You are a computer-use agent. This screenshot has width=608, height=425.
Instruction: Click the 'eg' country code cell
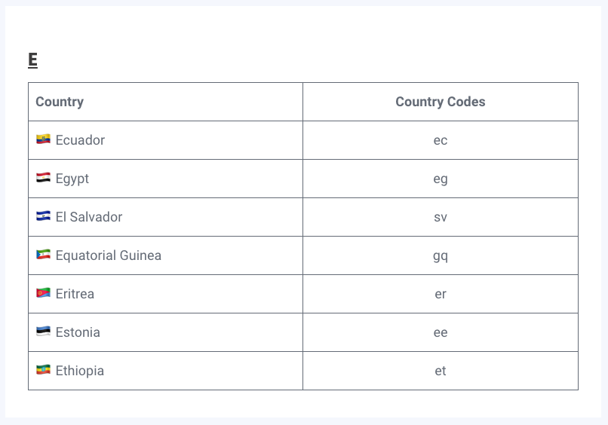440,179
